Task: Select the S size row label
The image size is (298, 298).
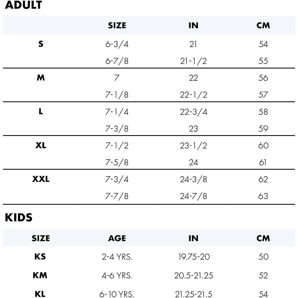Action: (41, 44)
